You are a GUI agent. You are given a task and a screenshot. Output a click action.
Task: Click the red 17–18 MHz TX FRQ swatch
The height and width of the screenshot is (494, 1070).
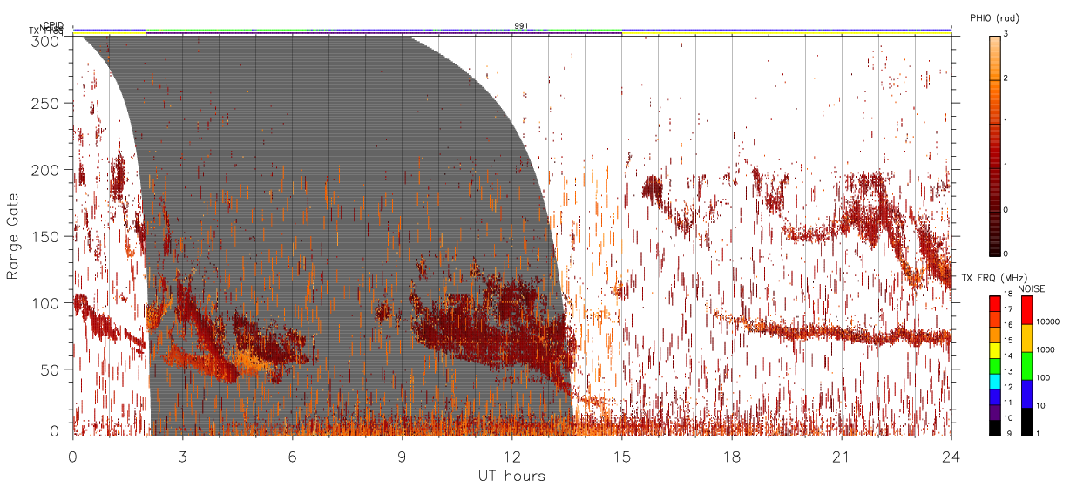[x=995, y=303]
